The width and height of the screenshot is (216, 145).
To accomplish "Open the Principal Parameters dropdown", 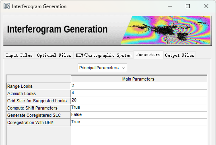I will (x=102, y=68).
